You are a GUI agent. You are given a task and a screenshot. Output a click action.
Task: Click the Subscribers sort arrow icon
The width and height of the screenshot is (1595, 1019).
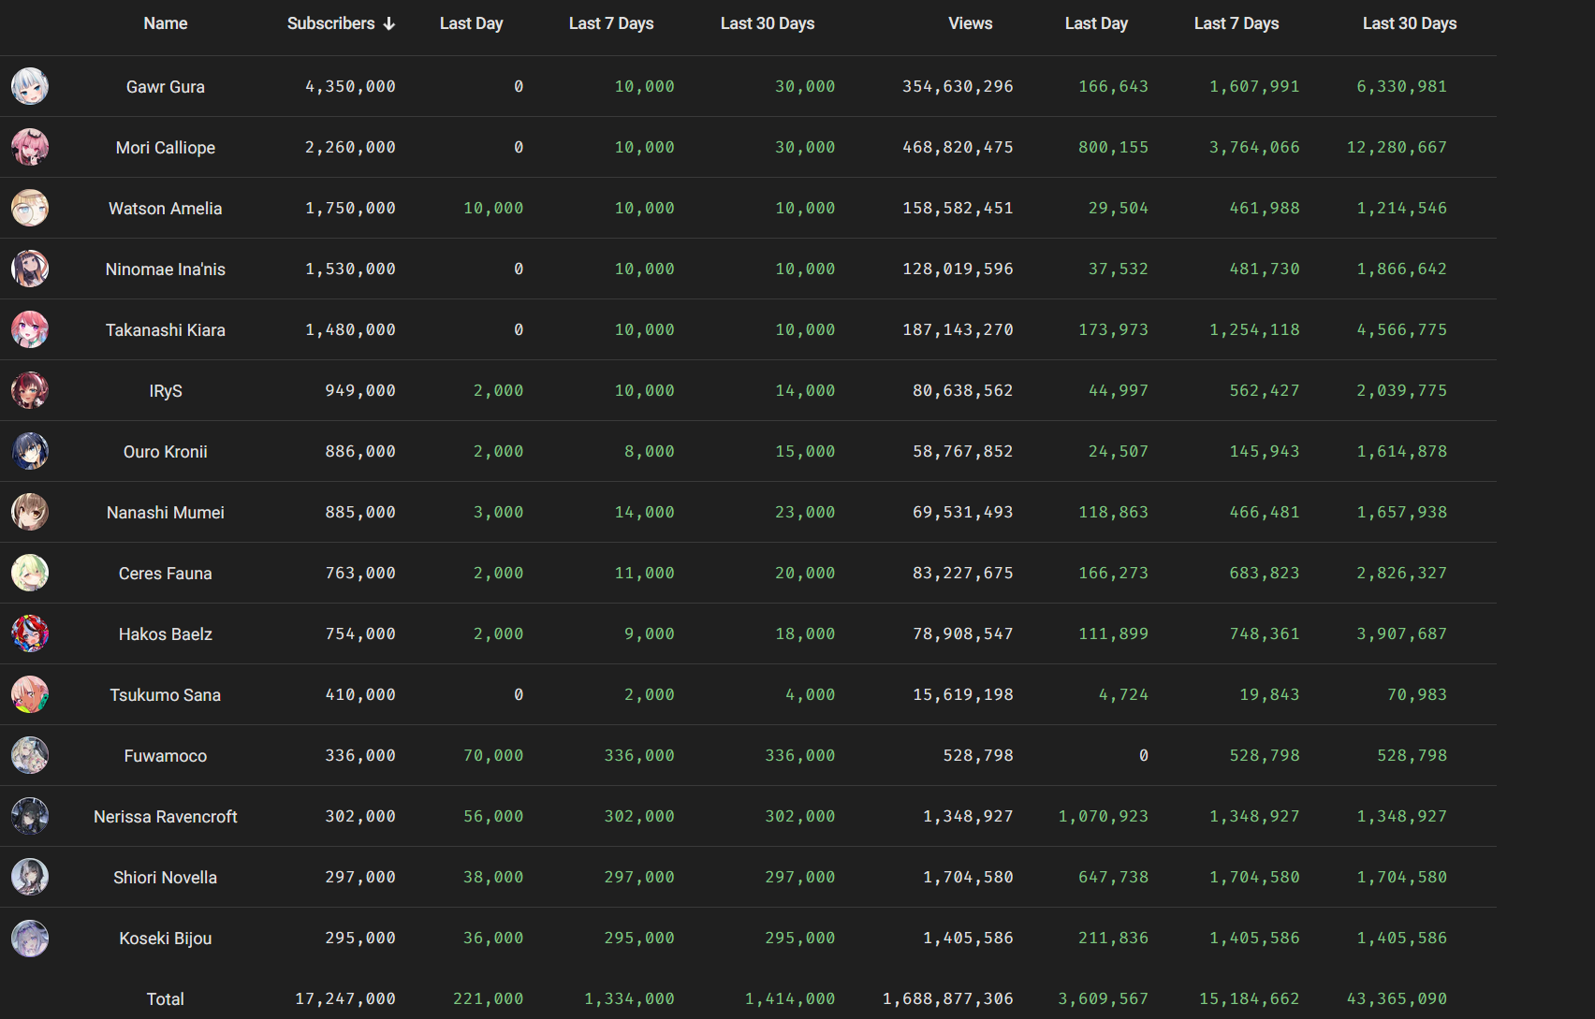click(389, 23)
